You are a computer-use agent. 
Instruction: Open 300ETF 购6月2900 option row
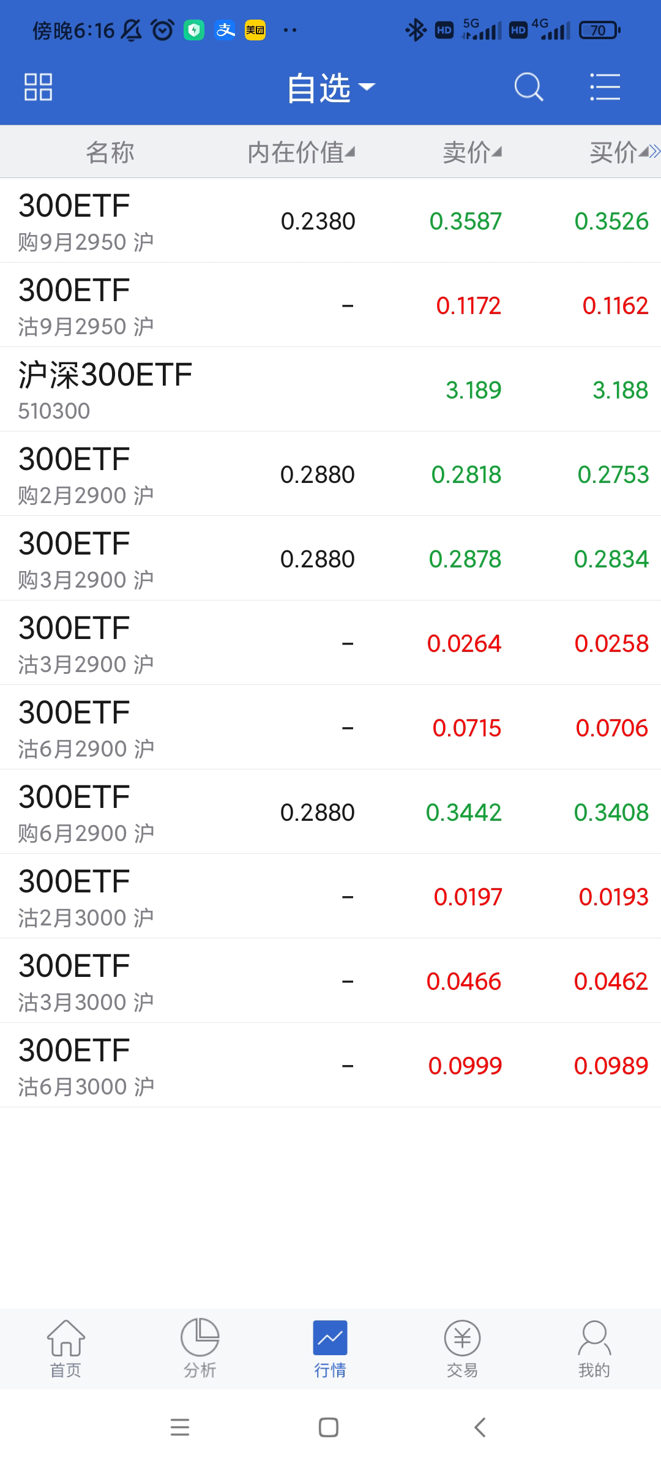330,812
